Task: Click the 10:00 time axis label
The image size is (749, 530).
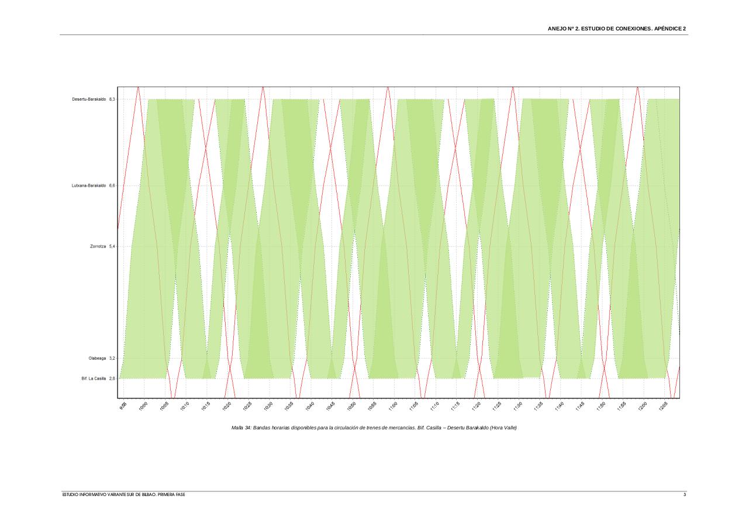Action: 143,406
